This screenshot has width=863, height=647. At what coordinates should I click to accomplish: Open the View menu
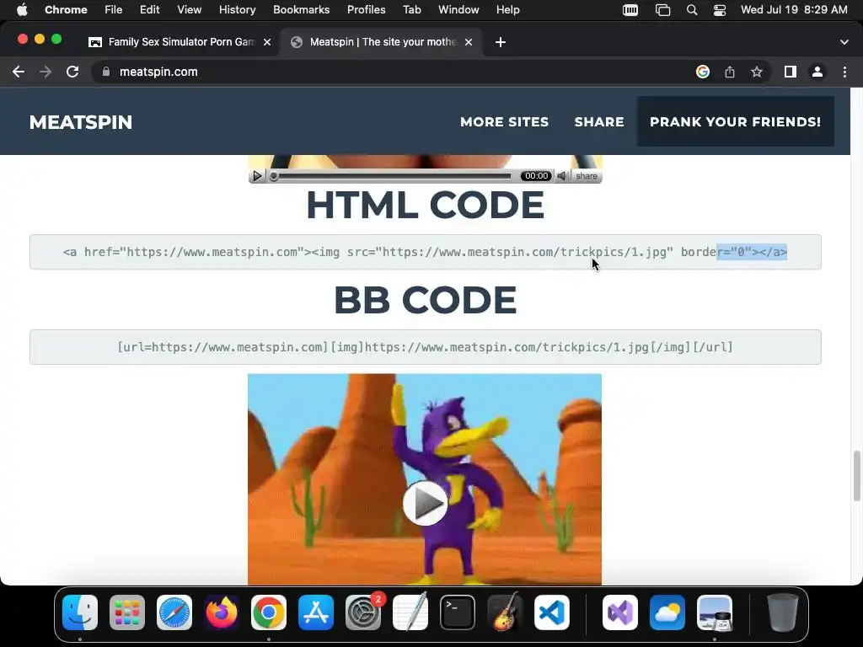click(190, 10)
